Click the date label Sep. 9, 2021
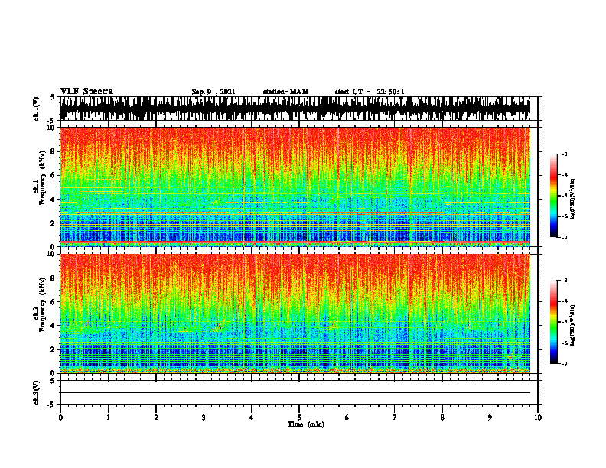 coord(213,92)
